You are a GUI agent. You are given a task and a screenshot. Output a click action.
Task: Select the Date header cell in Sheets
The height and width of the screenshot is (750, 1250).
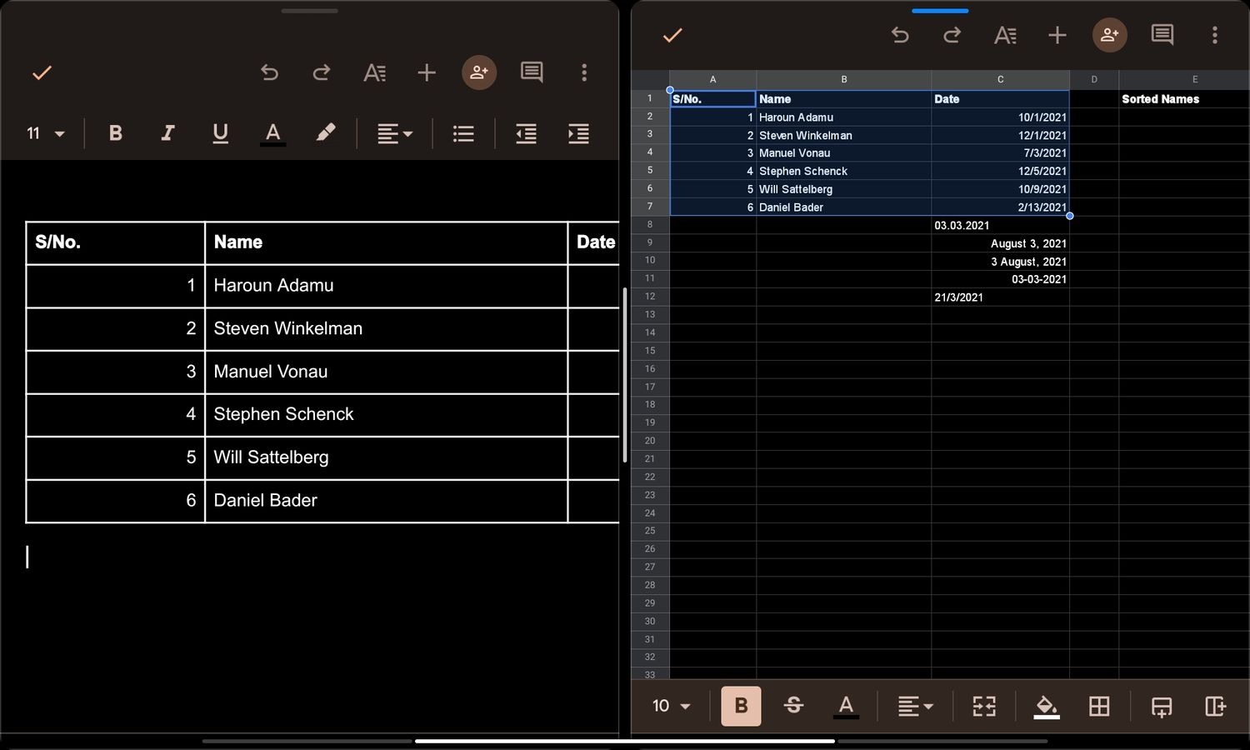click(1000, 98)
